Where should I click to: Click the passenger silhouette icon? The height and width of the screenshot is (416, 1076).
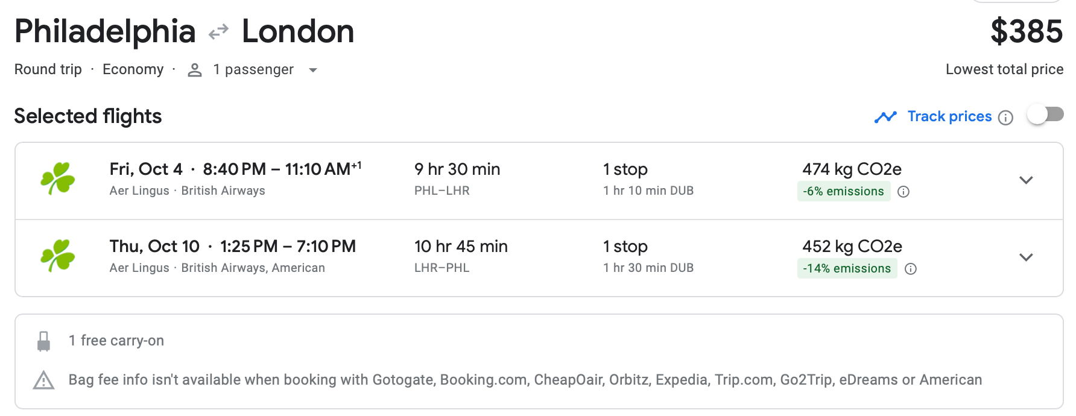[x=194, y=70]
